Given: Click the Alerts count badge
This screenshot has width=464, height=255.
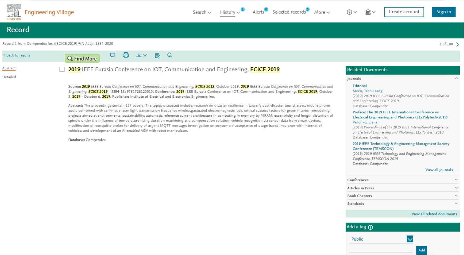Looking at the screenshot, I should click(x=266, y=9).
